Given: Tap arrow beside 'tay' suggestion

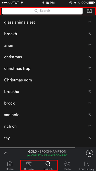Looking at the screenshot, I should point(90,138).
